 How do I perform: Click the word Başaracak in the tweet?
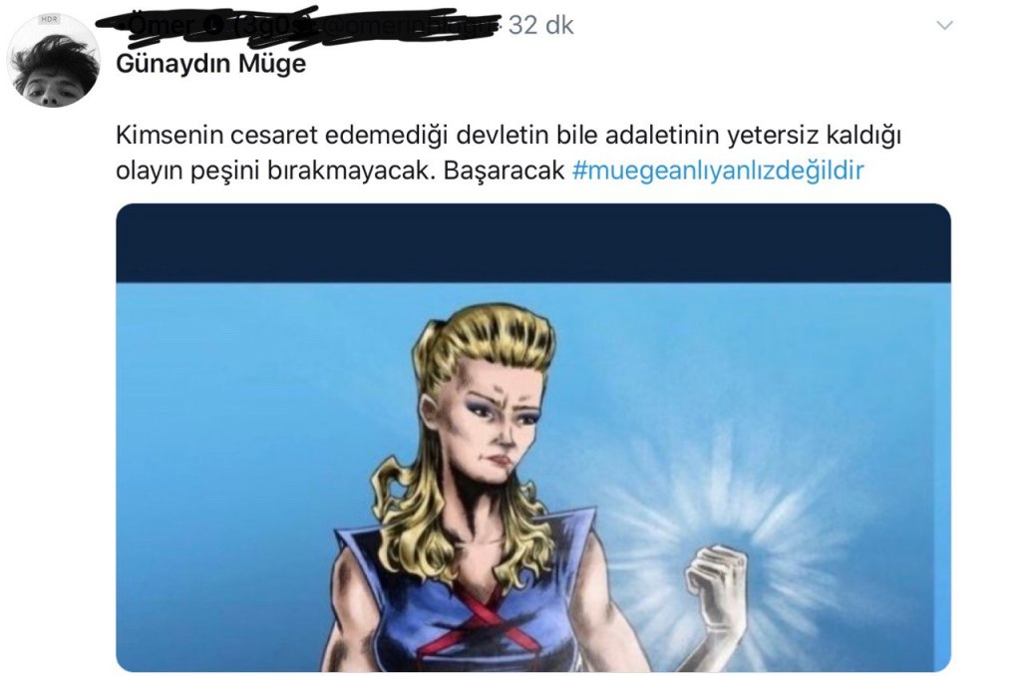[504, 170]
